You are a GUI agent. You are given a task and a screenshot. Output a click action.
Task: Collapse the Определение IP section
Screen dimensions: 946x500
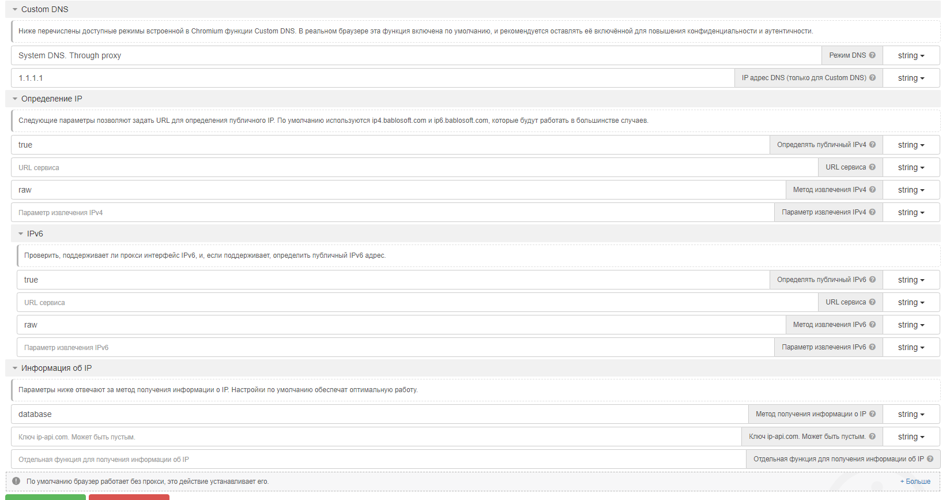click(15, 99)
